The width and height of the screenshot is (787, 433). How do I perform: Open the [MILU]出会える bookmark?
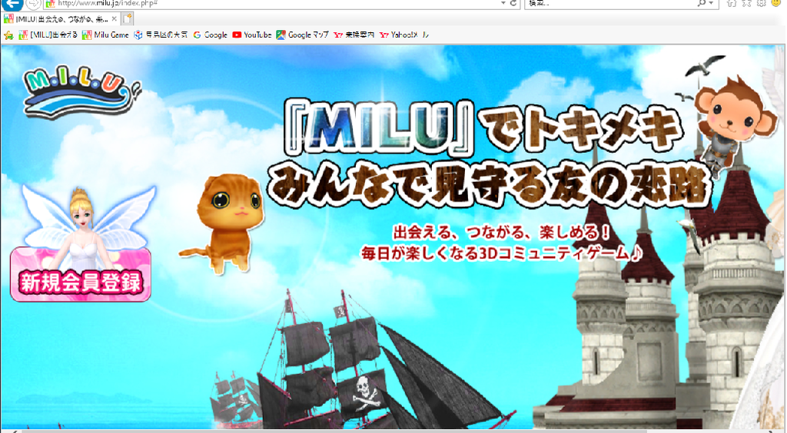tap(48, 35)
